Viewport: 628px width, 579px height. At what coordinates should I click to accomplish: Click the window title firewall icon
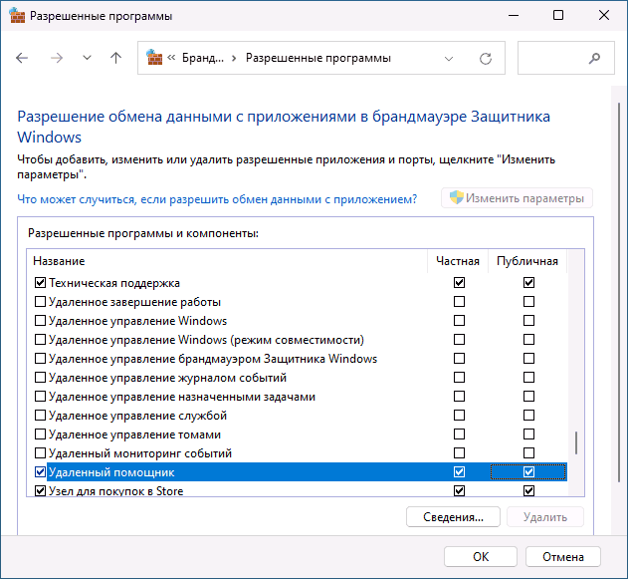(17, 15)
